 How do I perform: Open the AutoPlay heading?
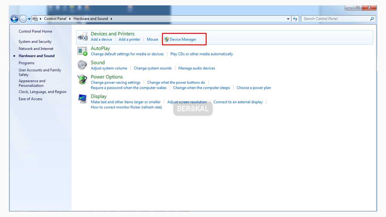pyautogui.click(x=100, y=48)
